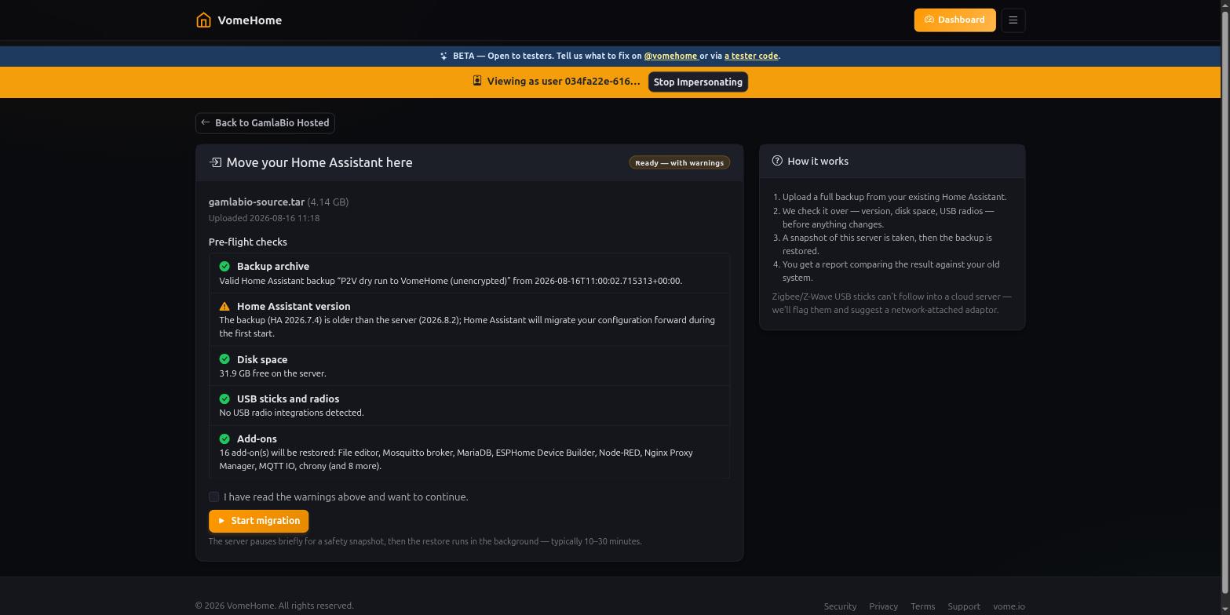Stop Impersonating the user
Viewport: 1230px width, 615px height.
tap(698, 82)
